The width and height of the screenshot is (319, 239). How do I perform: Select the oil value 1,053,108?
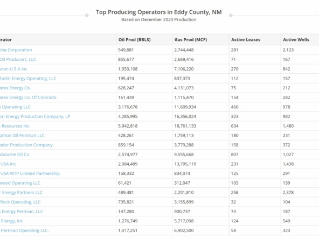point(128,69)
